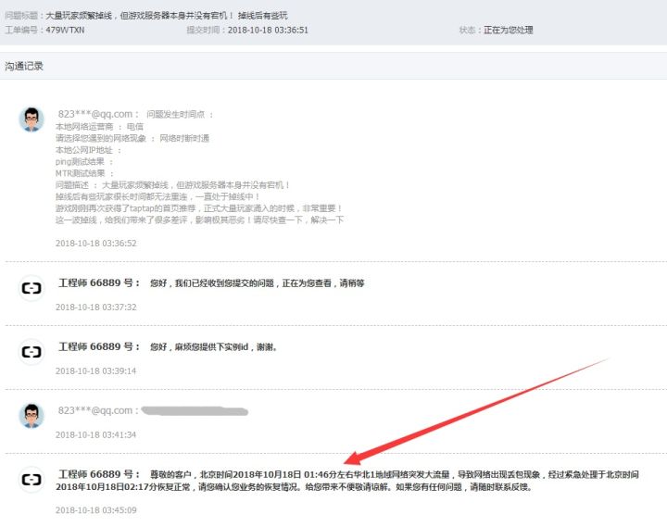Click the timestamp 2018-10-18 03:41:34

pos(95,434)
